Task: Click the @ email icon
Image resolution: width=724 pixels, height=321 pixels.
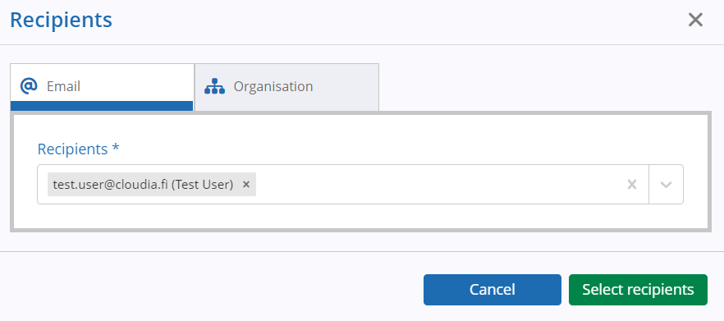Action: 29,86
